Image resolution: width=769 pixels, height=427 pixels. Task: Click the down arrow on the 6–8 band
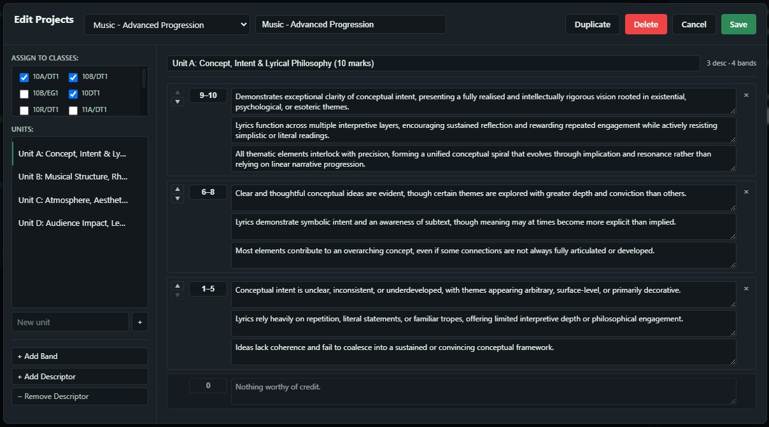tap(178, 198)
